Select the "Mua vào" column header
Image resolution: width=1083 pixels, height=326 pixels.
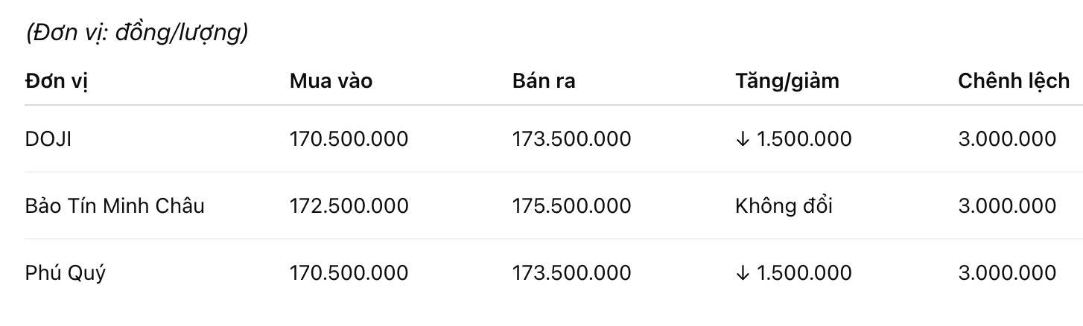pos(331,80)
